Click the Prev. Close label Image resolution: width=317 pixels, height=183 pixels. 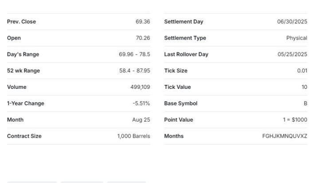(x=21, y=22)
